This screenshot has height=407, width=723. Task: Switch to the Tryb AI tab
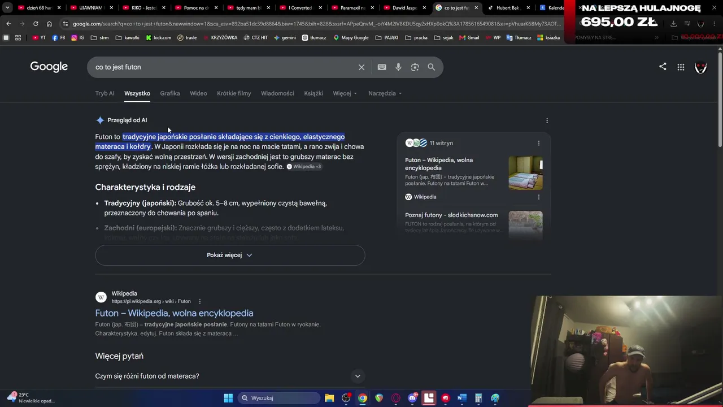(x=104, y=93)
